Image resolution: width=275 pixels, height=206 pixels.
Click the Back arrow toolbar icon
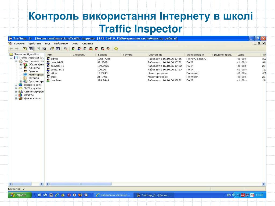point(11,49)
